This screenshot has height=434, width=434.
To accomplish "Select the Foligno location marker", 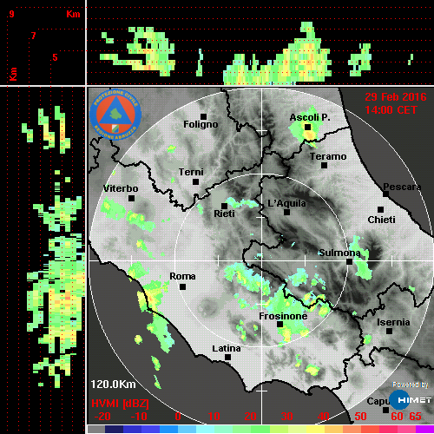I will [203, 116].
